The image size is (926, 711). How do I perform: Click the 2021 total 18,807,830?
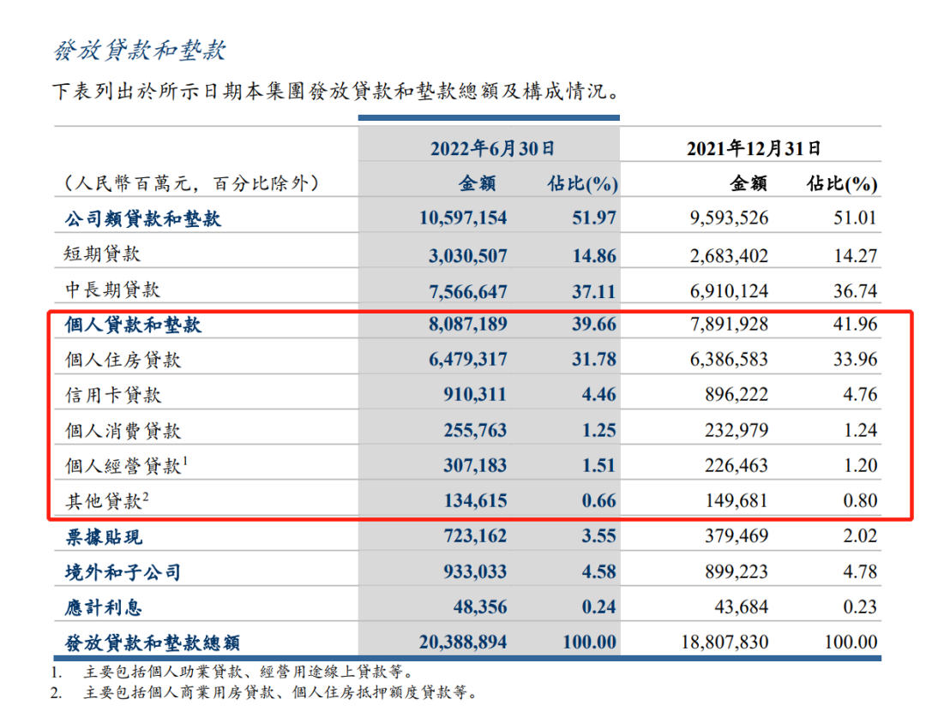click(x=725, y=642)
